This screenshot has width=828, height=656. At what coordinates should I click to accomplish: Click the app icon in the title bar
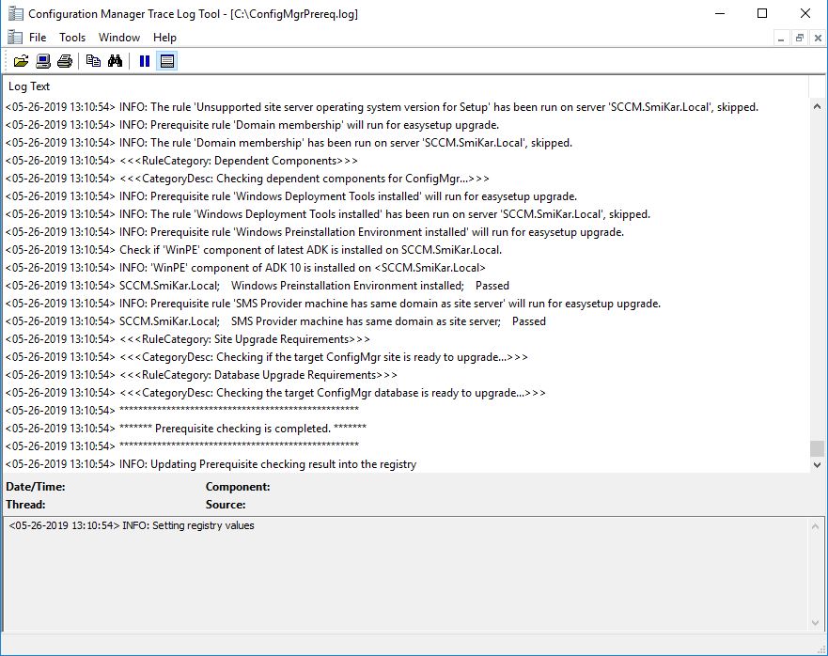(x=15, y=14)
